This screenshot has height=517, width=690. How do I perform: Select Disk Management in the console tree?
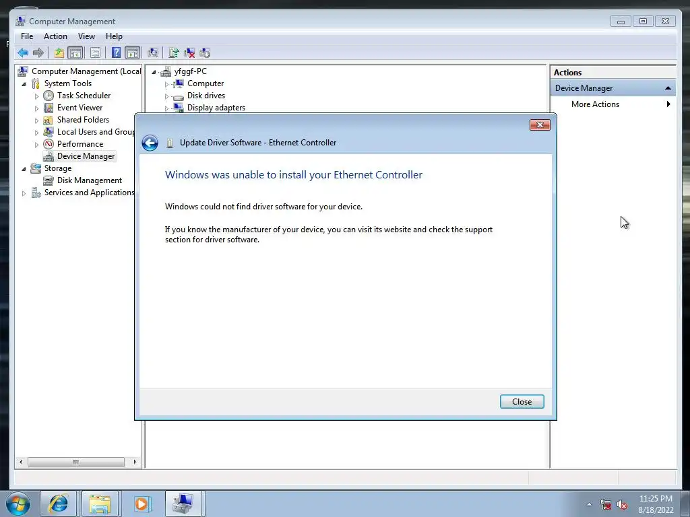[90, 180]
